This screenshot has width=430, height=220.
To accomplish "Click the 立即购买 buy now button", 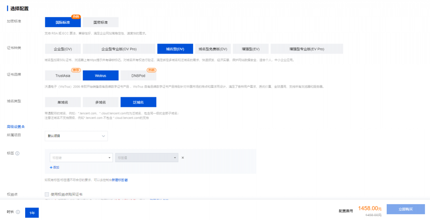I will click(x=406, y=210).
